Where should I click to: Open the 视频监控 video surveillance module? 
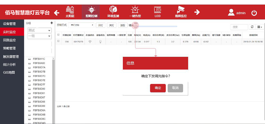click(x=181, y=12)
